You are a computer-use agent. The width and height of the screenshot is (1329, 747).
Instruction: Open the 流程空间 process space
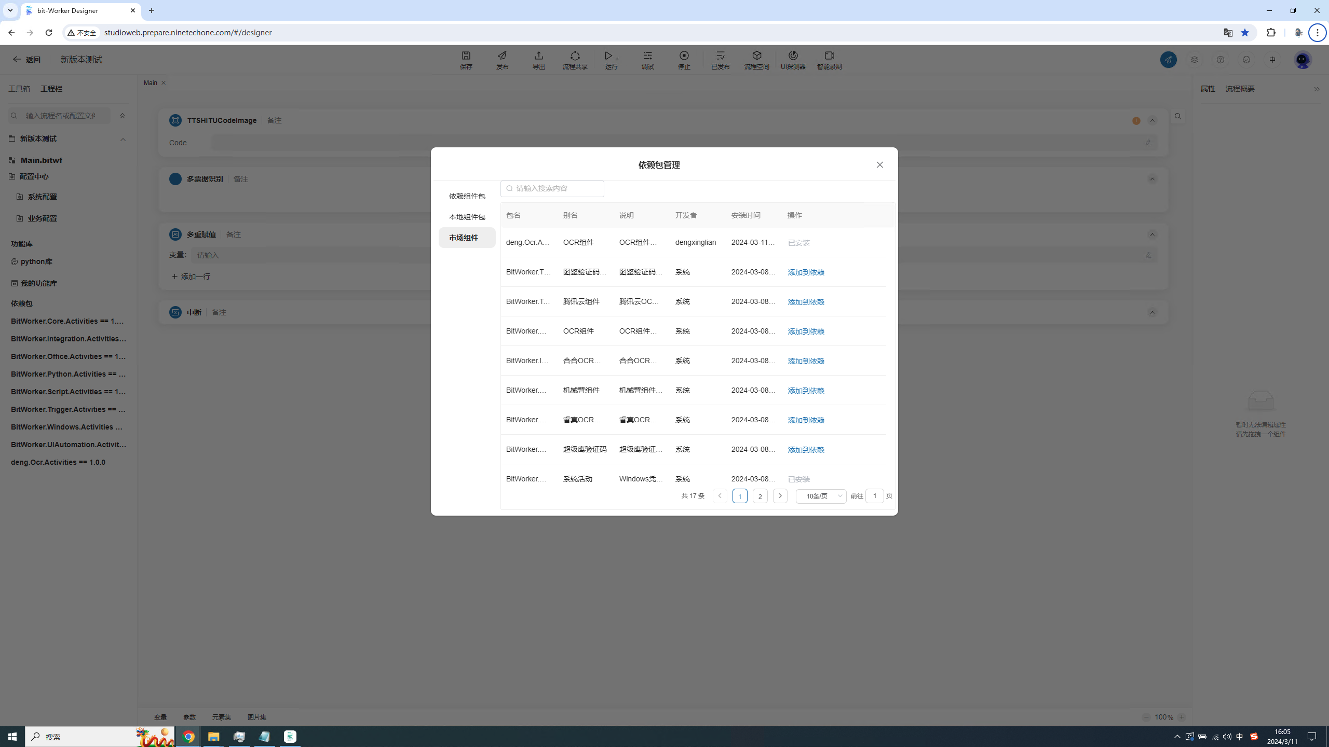coord(756,60)
